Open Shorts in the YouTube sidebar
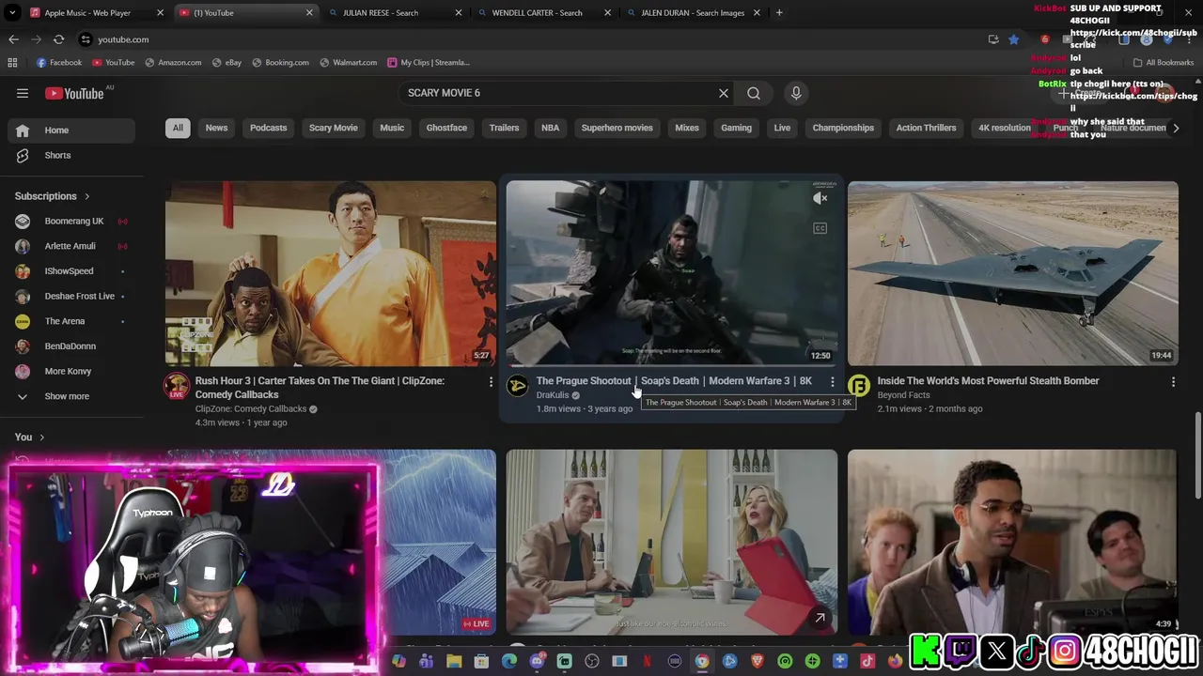1203x676 pixels. [73, 155]
